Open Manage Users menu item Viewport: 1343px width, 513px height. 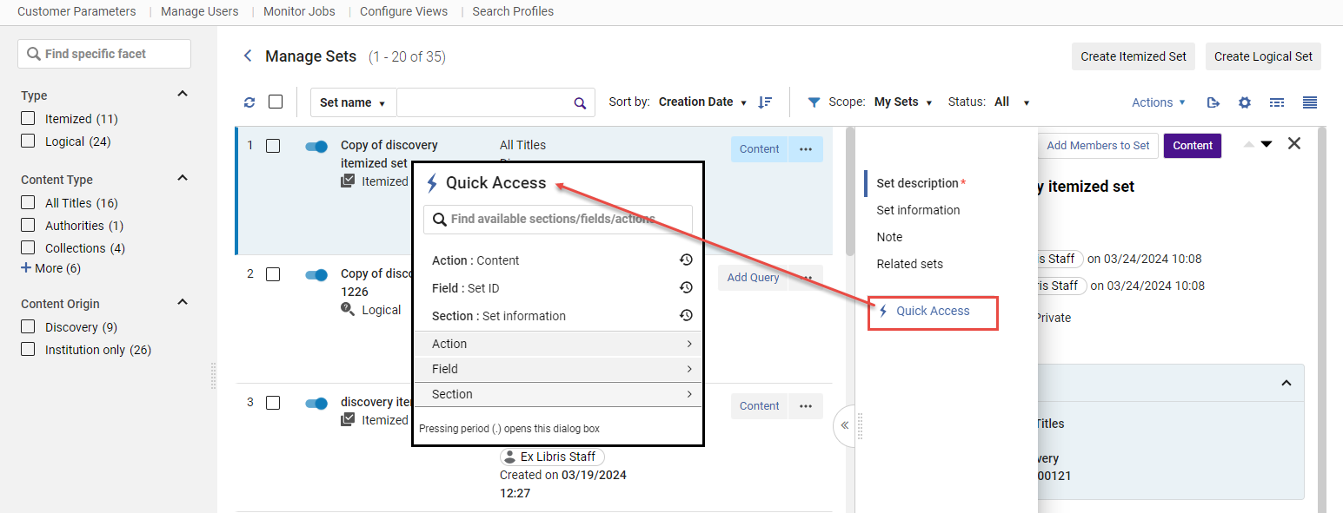pos(200,11)
